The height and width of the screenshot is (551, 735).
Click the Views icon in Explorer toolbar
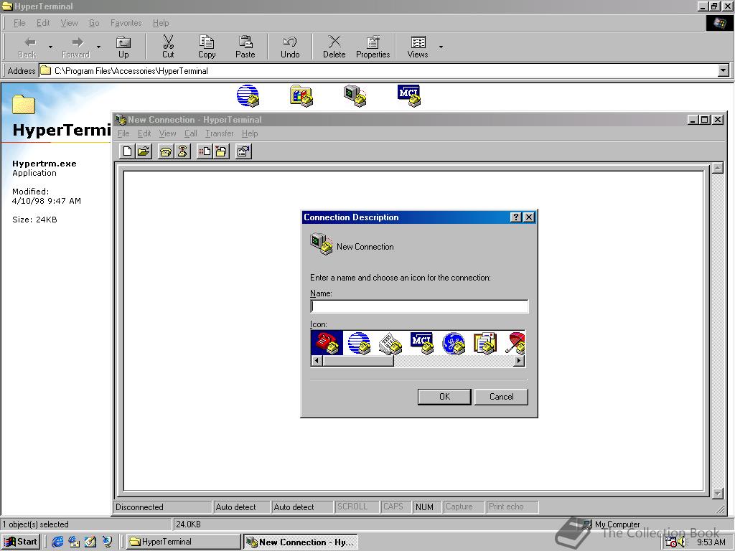(418, 47)
